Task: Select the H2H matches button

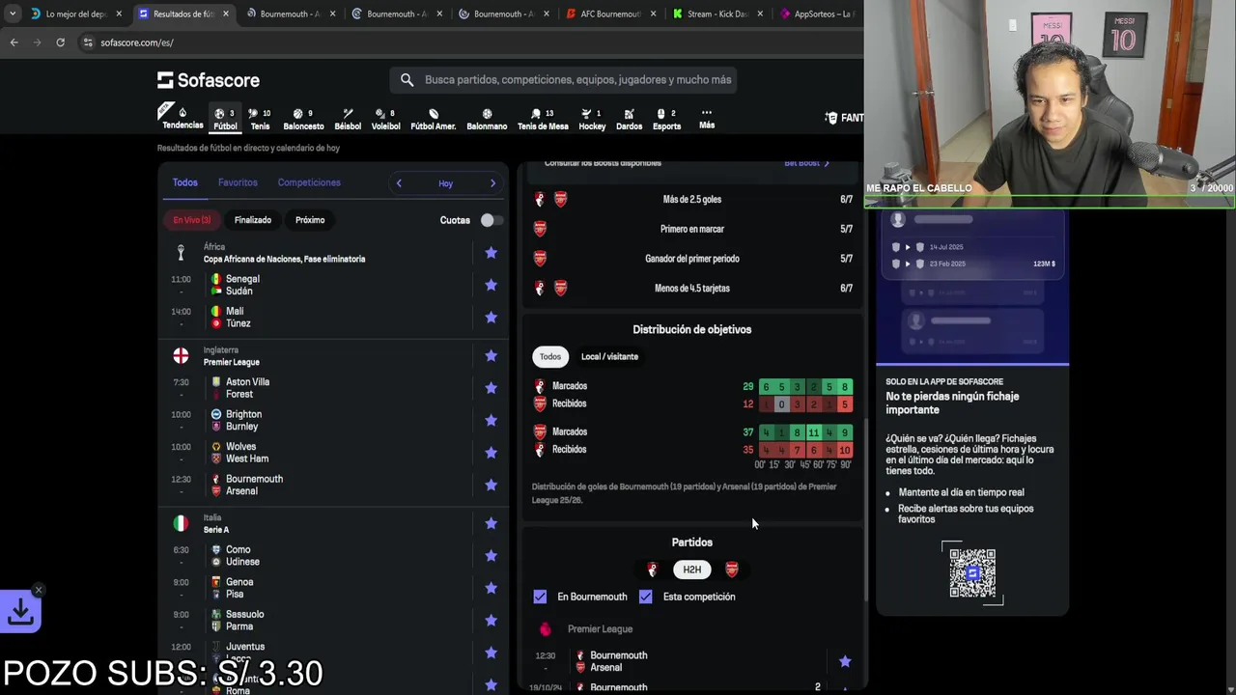Action: (691, 570)
